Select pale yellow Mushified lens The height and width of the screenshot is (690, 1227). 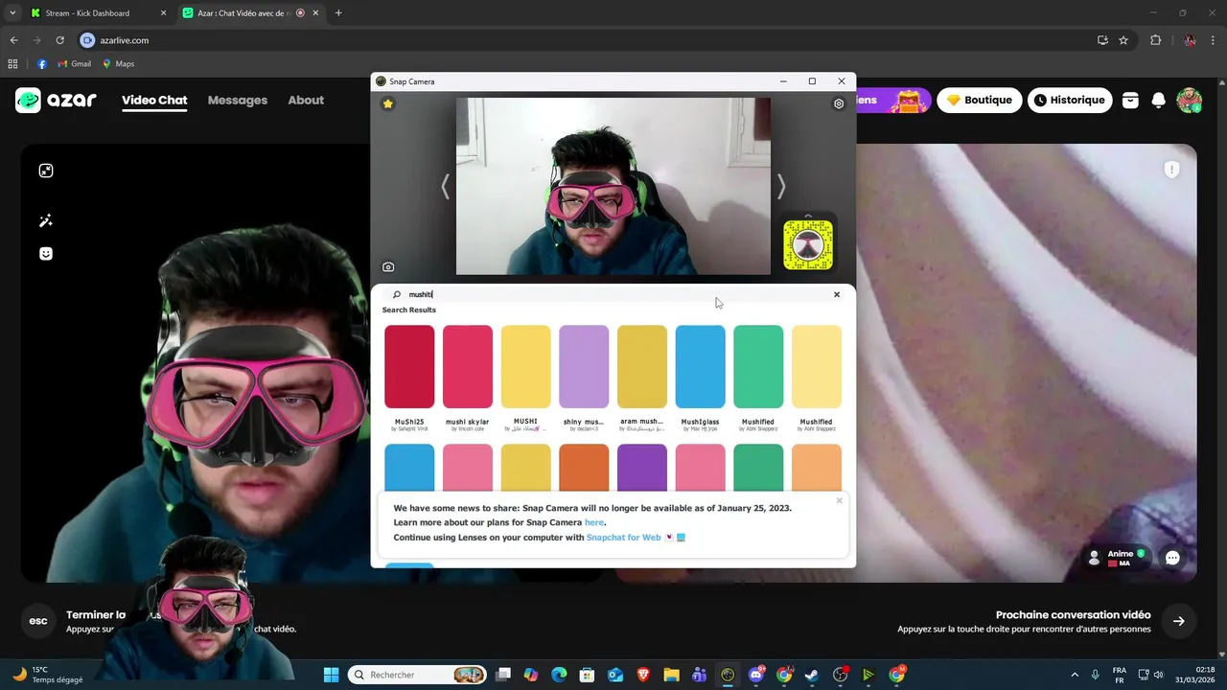pos(817,367)
